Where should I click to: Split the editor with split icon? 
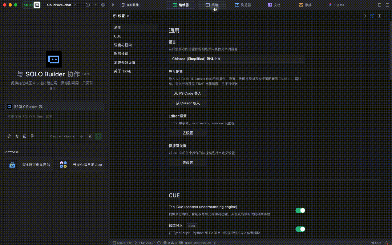coord(379,16)
